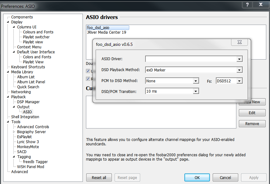Collapse the Display tree node

click(x=8, y=22)
